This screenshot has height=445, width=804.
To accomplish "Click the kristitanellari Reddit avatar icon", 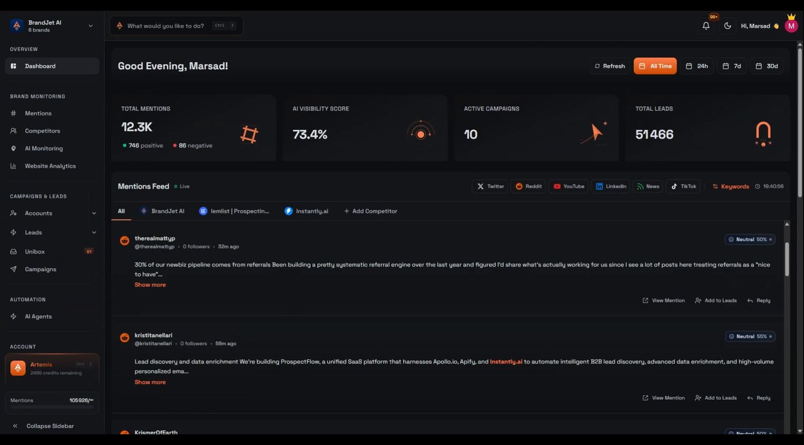I will pos(124,338).
